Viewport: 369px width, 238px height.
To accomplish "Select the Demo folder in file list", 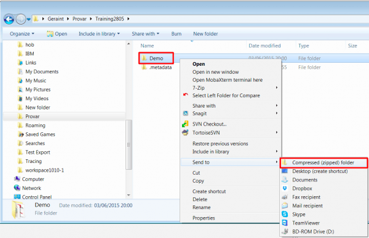I will coord(156,58).
